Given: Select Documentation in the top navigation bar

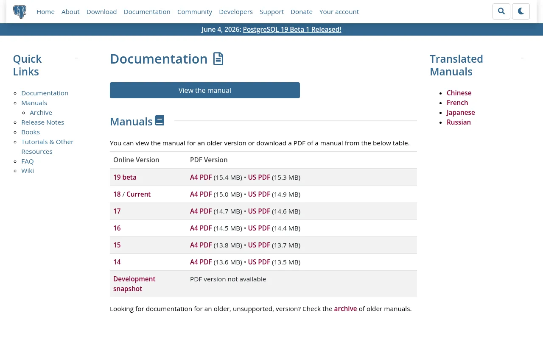Looking at the screenshot, I should (147, 12).
